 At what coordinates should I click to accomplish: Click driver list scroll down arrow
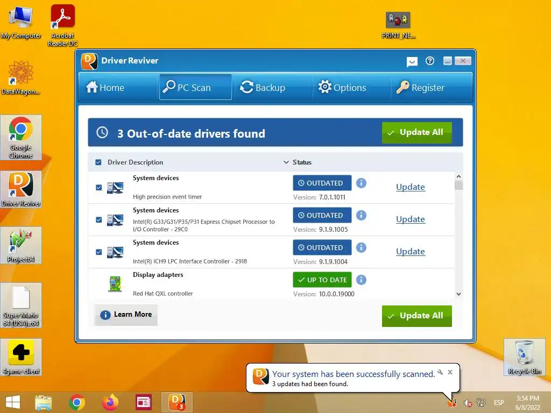coord(458,294)
